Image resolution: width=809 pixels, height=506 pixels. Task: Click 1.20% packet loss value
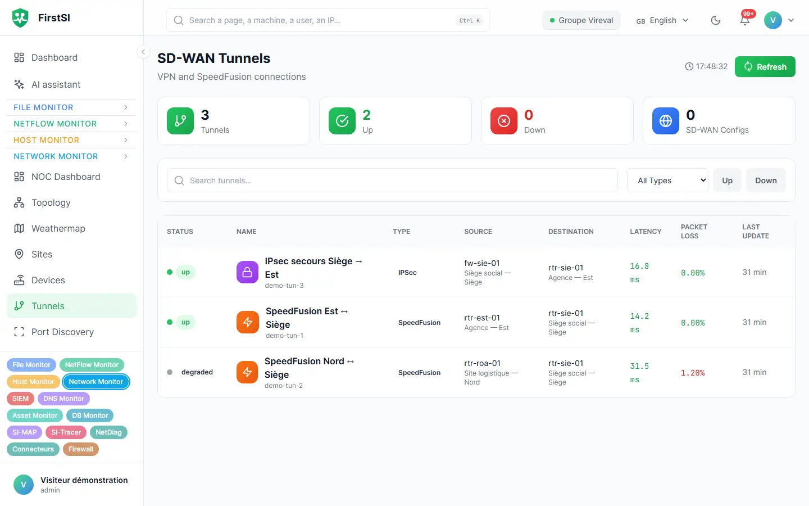pos(693,373)
